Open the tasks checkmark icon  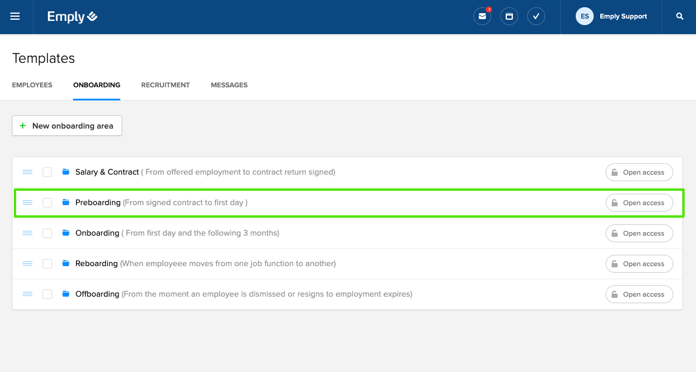click(x=536, y=17)
